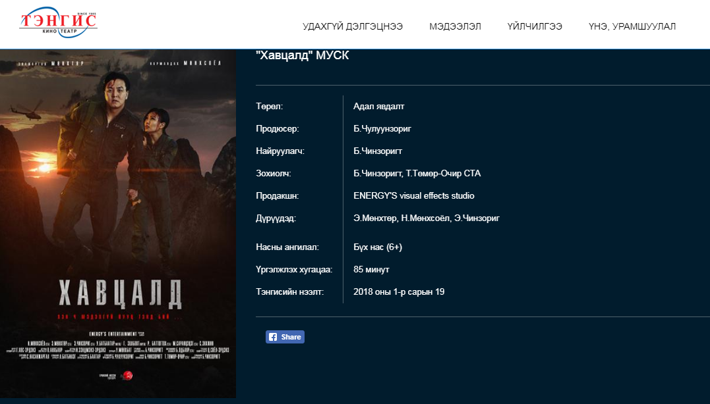Select the Продюсер label

(278, 129)
